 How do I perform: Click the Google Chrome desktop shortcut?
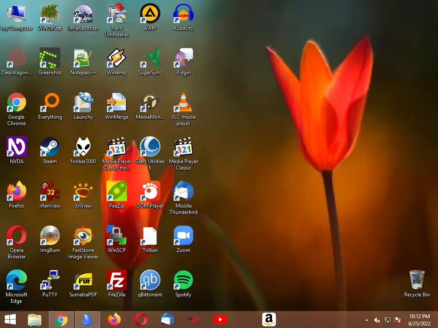click(x=17, y=109)
